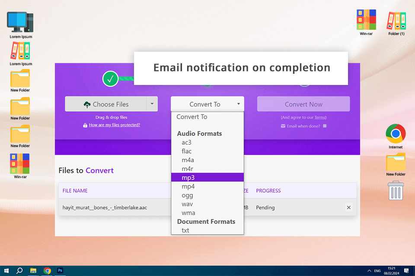Enable the Email when done checkbox
Image resolution: width=415 pixels, height=276 pixels.
[x=325, y=126]
